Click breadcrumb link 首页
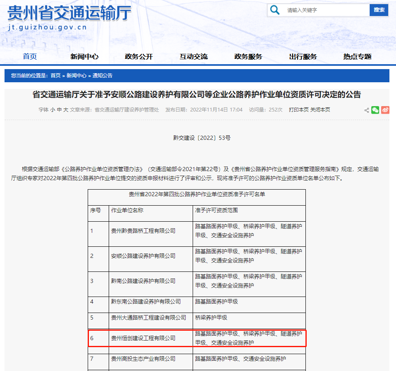The width and height of the screenshot is (396, 371). click(56, 75)
